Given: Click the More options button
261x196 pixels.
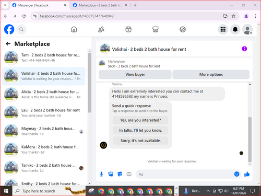Looking at the screenshot, I should tap(211, 75).
